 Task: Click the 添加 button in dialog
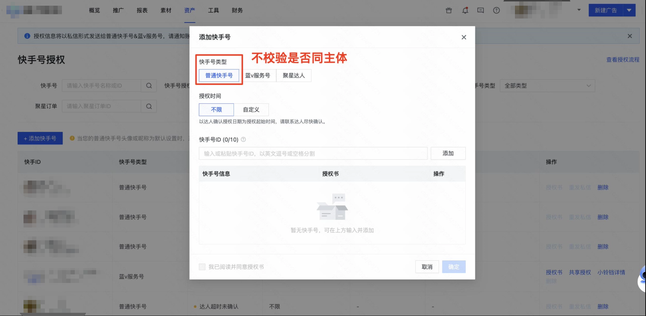pyautogui.click(x=448, y=153)
